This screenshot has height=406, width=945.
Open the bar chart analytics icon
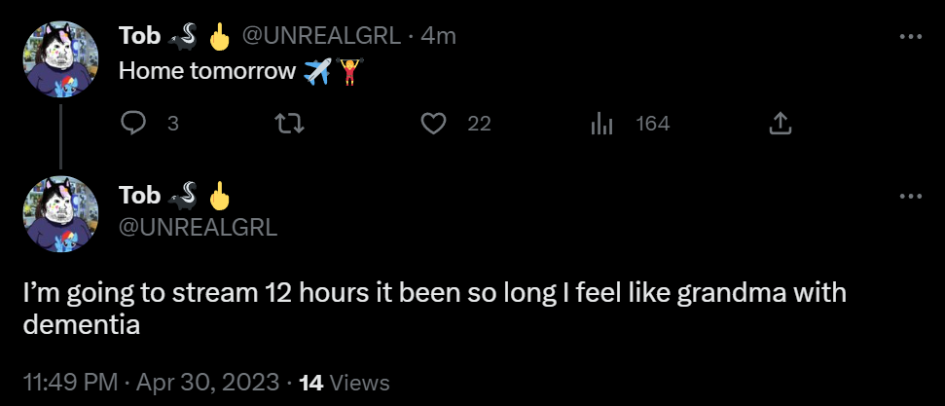[x=601, y=124]
